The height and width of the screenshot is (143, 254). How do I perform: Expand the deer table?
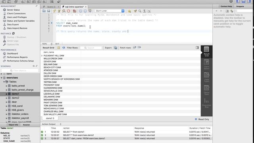click(x=6, y=102)
